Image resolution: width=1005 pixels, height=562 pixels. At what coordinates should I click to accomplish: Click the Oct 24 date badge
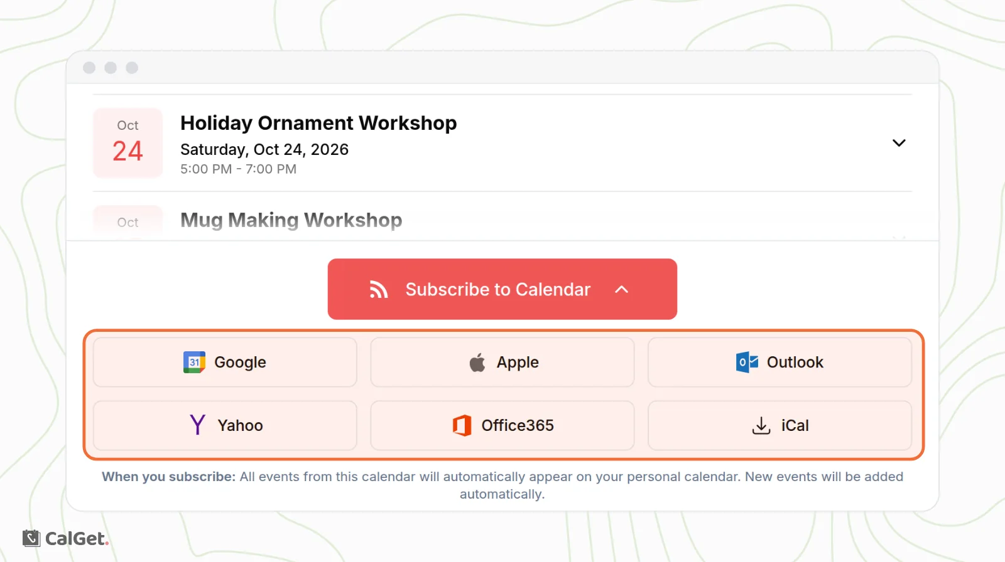click(128, 143)
